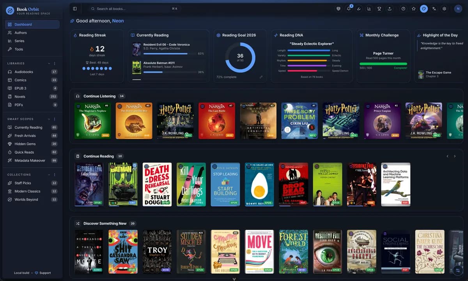
Task: Click the headphones icon beside Continue Listening
Action: click(x=78, y=96)
